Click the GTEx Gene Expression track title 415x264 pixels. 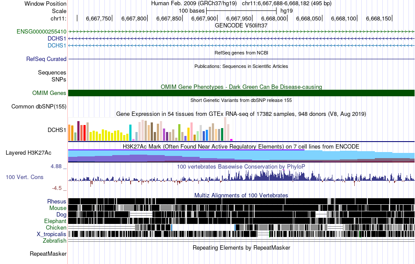pyautogui.click(x=241, y=114)
